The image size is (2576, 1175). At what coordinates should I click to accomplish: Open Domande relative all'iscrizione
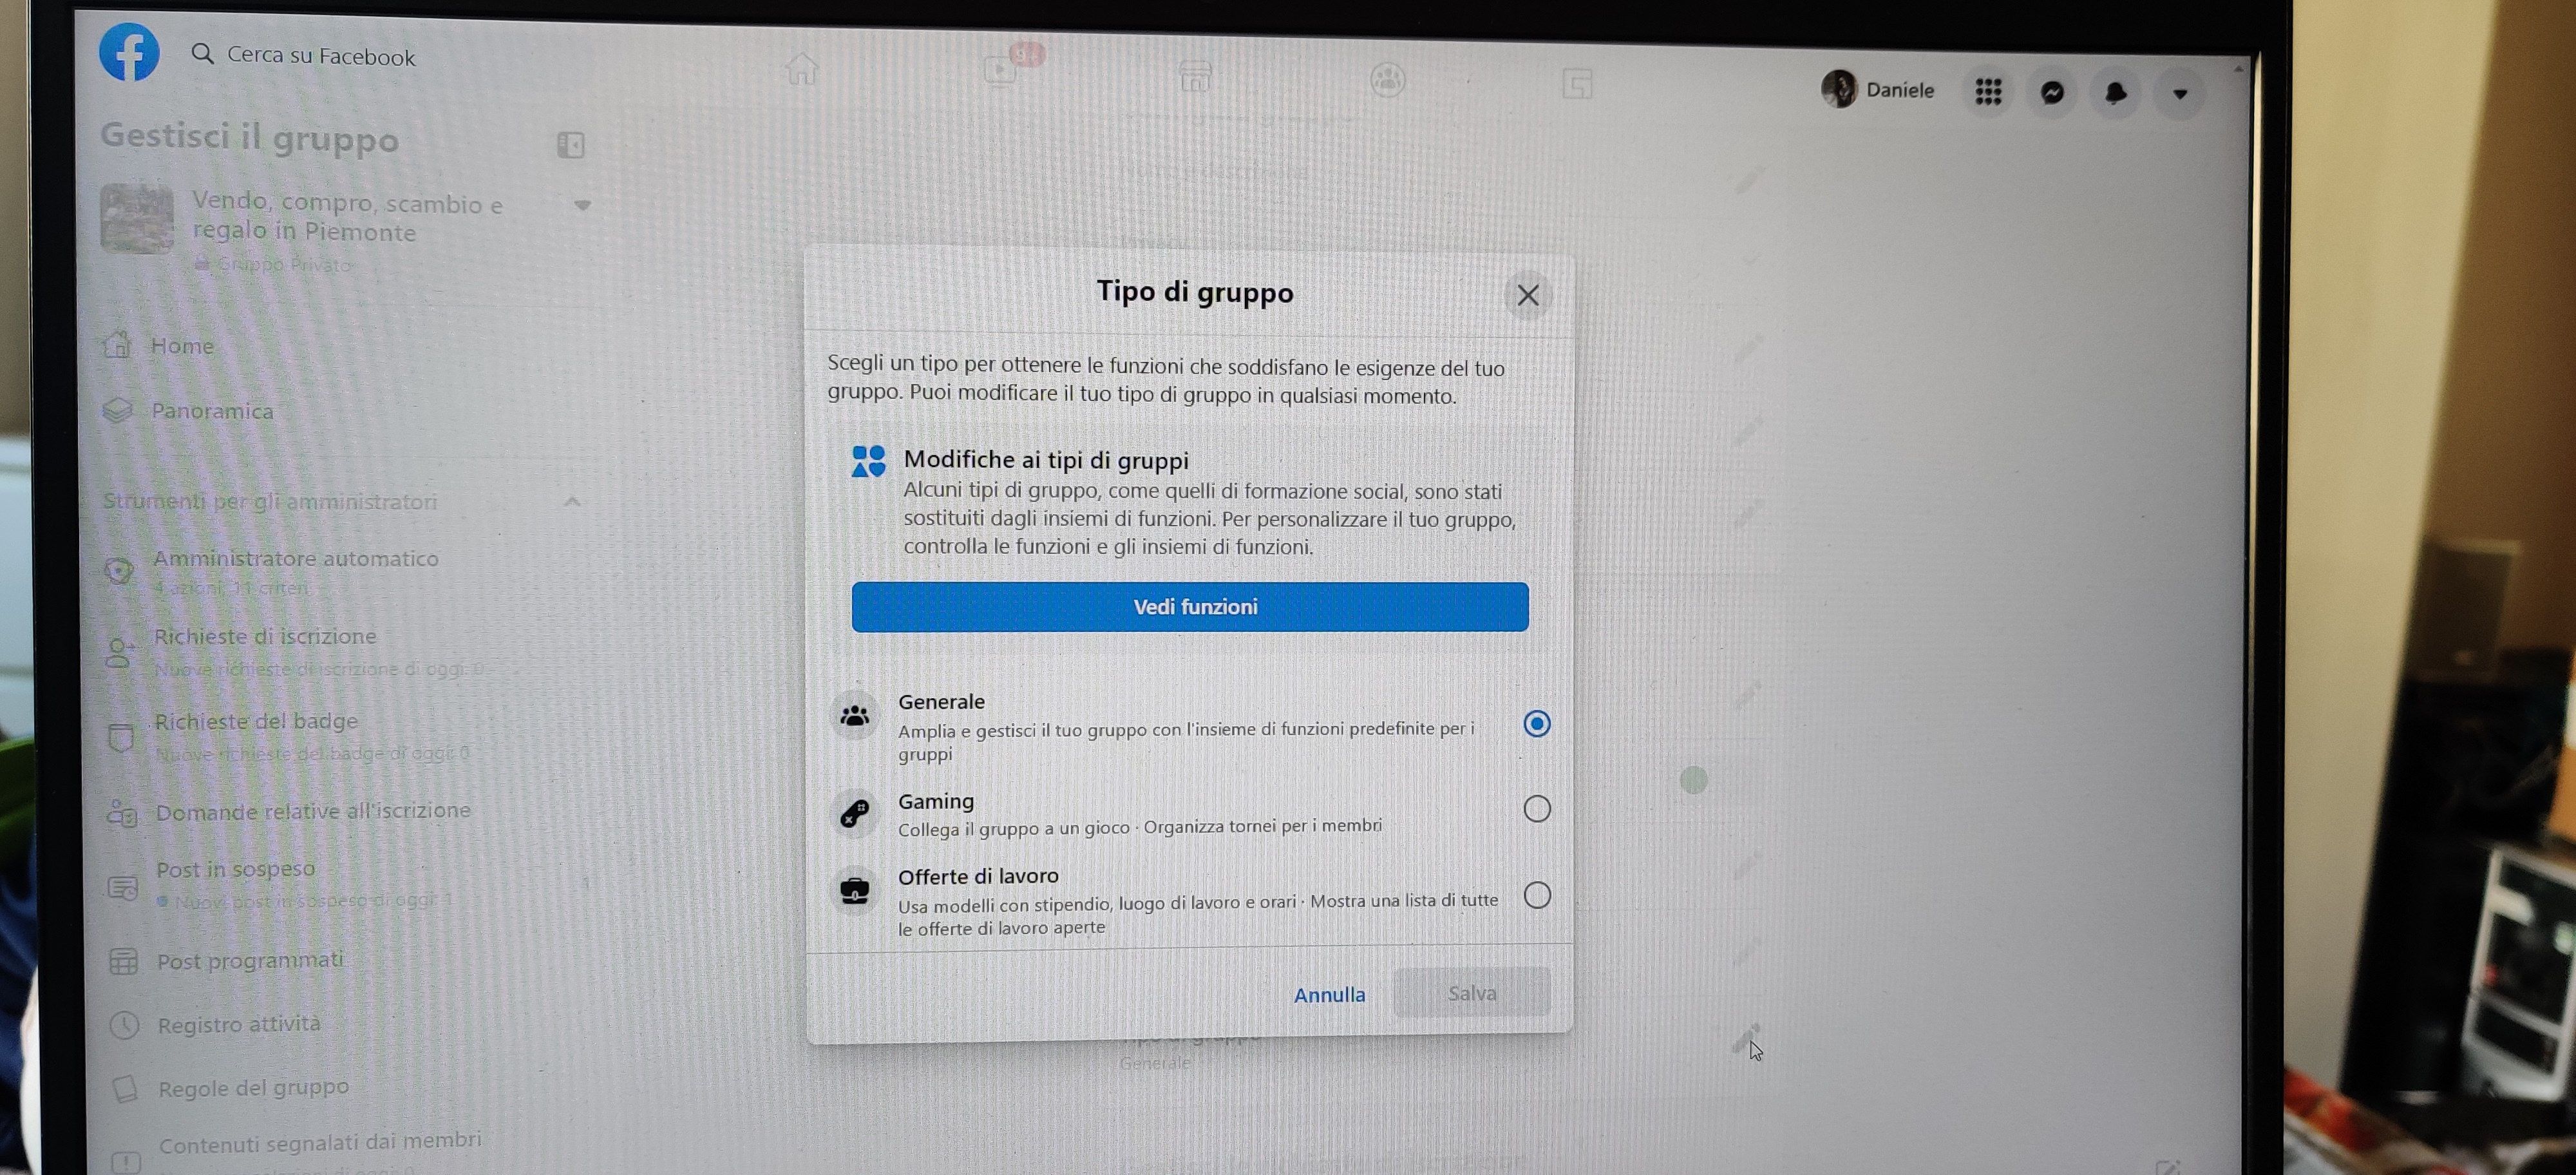pos(313,811)
